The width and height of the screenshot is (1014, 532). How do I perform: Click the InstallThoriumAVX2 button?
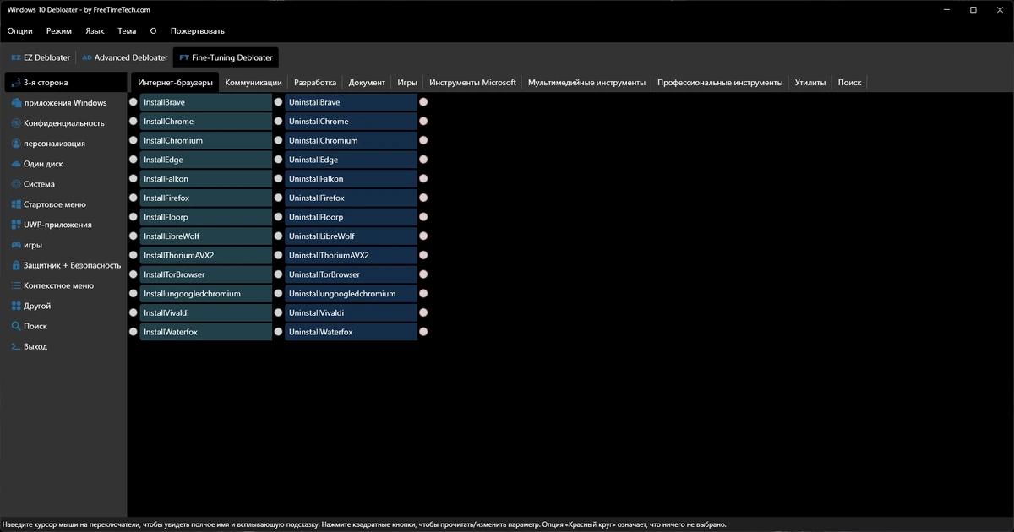click(206, 255)
